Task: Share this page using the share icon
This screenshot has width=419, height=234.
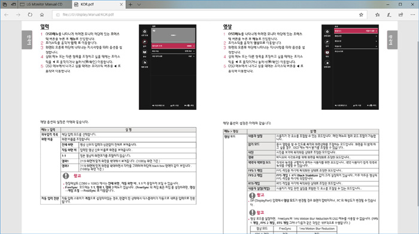Action: 401,15
